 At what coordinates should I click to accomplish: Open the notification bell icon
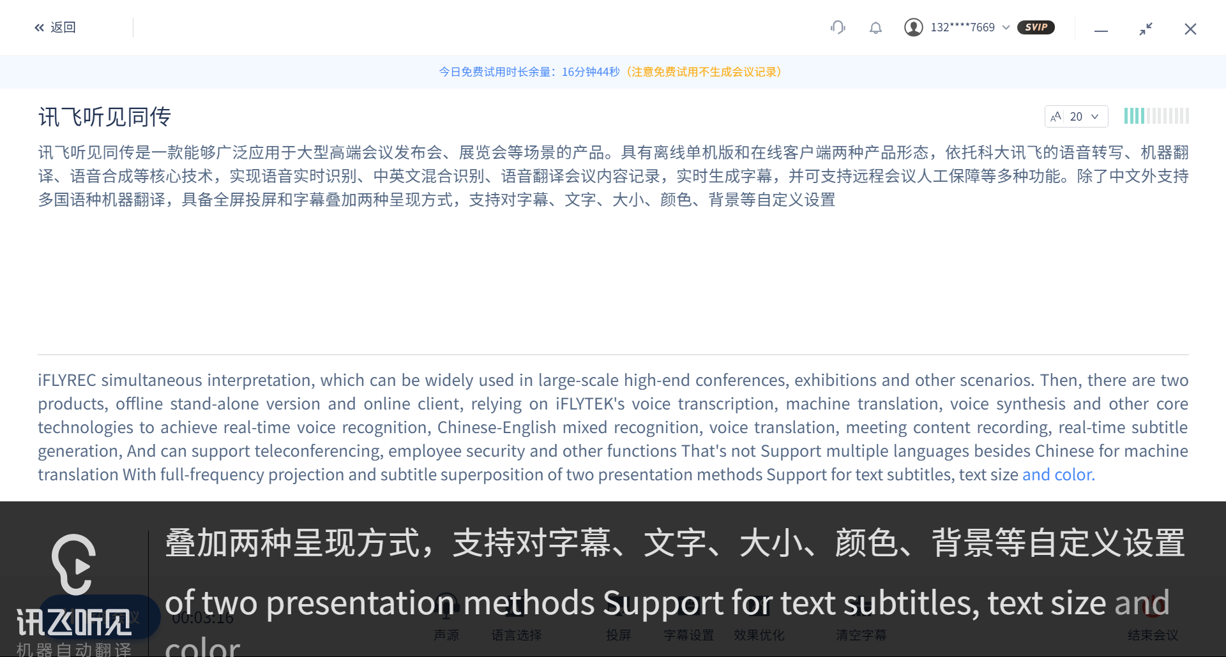point(875,27)
